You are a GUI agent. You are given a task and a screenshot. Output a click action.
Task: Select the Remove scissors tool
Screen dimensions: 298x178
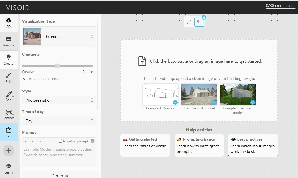coord(9,114)
